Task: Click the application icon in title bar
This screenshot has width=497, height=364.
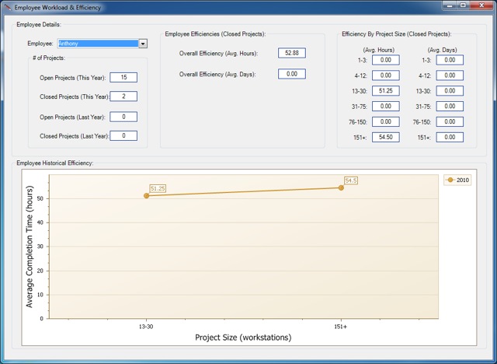Action: click(7, 6)
